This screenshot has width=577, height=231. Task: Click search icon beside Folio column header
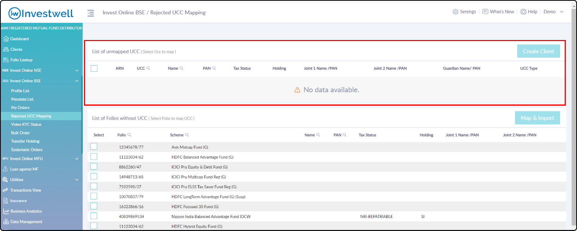(x=129, y=135)
